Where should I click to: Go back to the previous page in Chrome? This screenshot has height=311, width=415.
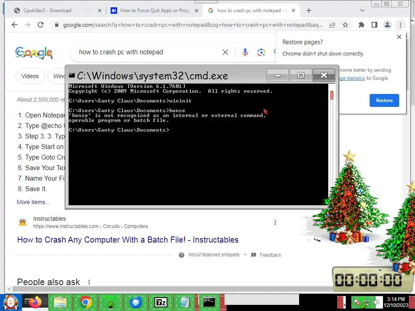pyautogui.click(x=15, y=25)
